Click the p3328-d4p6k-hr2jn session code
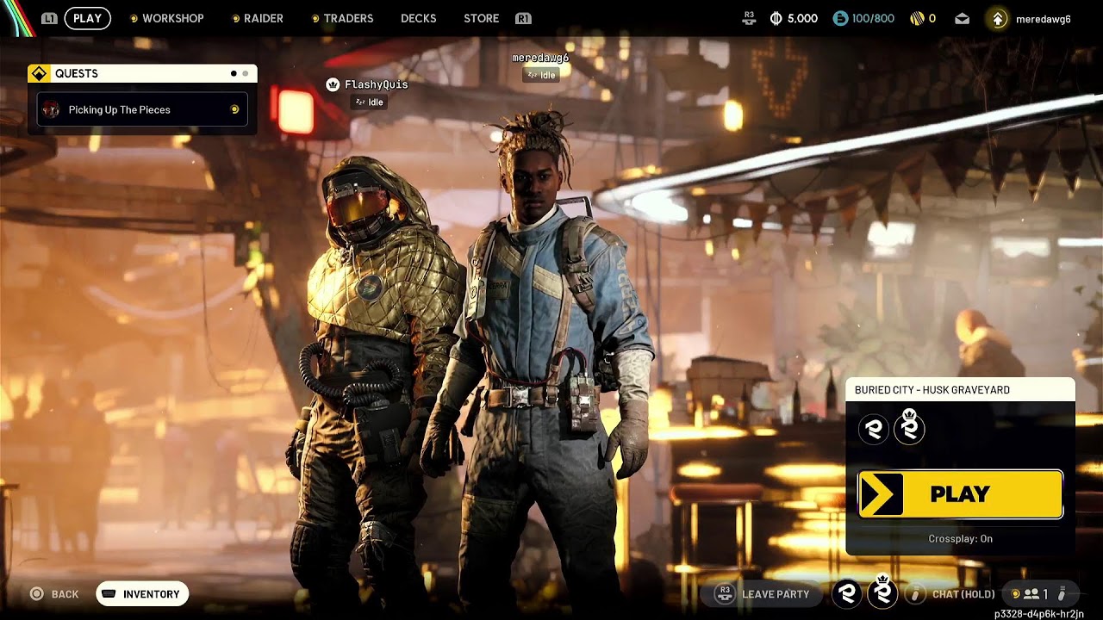1103x620 pixels. coord(1038,614)
